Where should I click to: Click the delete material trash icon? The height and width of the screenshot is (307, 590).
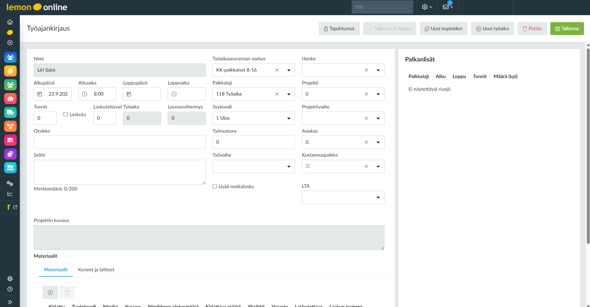67,292
